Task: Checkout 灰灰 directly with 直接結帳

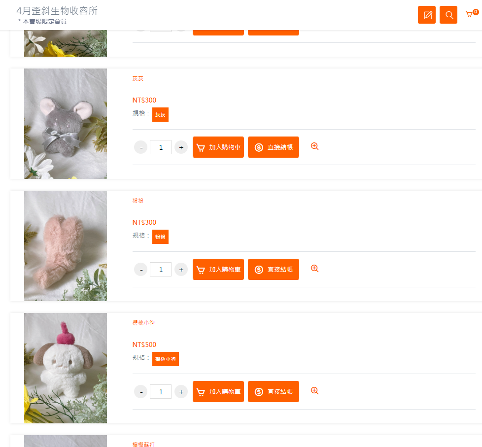Action: click(274, 147)
